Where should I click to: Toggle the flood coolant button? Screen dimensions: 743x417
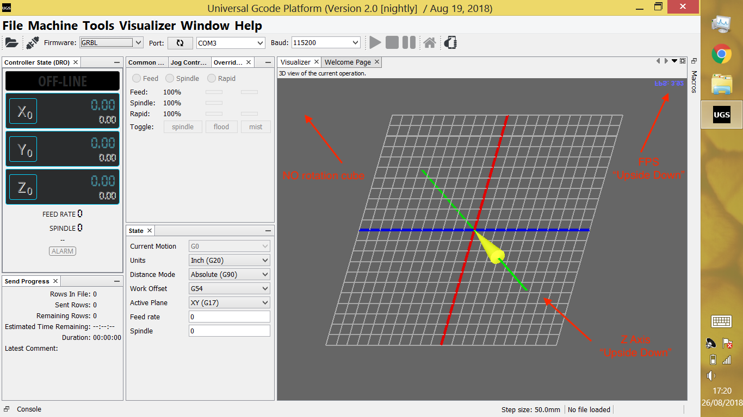point(221,127)
